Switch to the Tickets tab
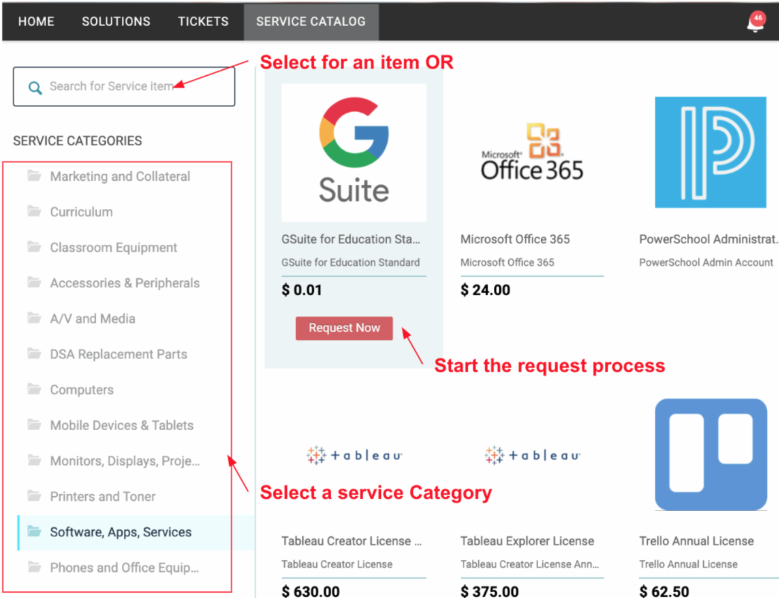This screenshot has width=779, height=598. click(x=203, y=21)
